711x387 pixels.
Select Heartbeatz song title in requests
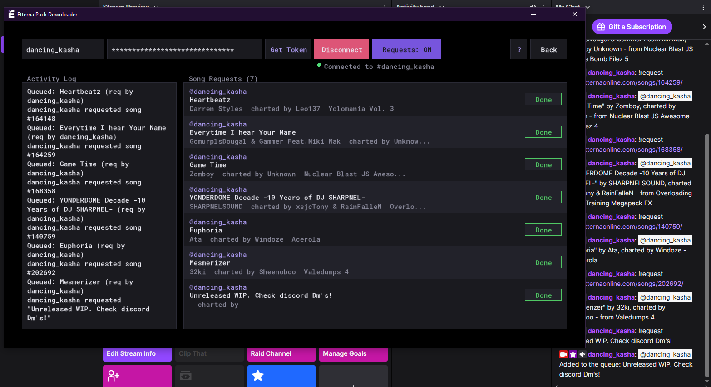pyautogui.click(x=210, y=100)
